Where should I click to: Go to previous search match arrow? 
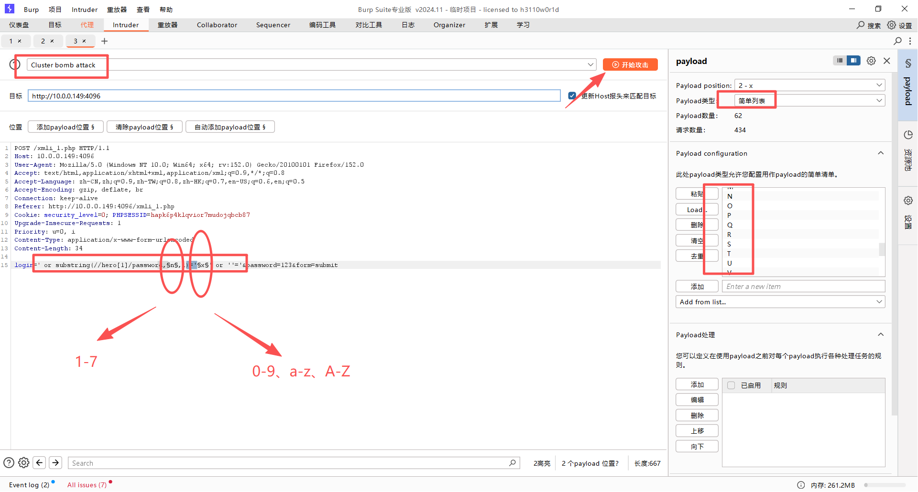coord(40,462)
